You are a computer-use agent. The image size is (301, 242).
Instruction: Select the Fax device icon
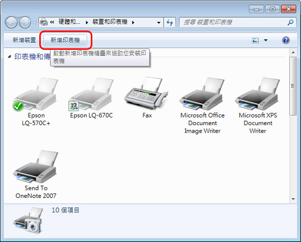147,98
